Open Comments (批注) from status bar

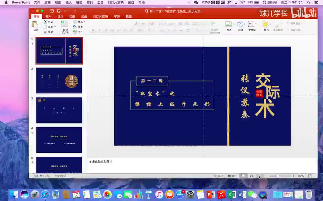[x=232, y=176]
